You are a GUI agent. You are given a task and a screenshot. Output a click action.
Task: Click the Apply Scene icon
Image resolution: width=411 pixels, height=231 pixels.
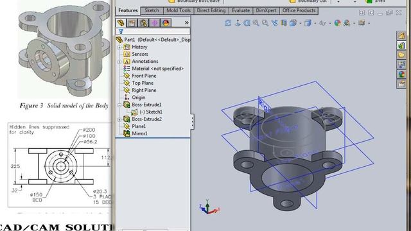(x=347, y=23)
